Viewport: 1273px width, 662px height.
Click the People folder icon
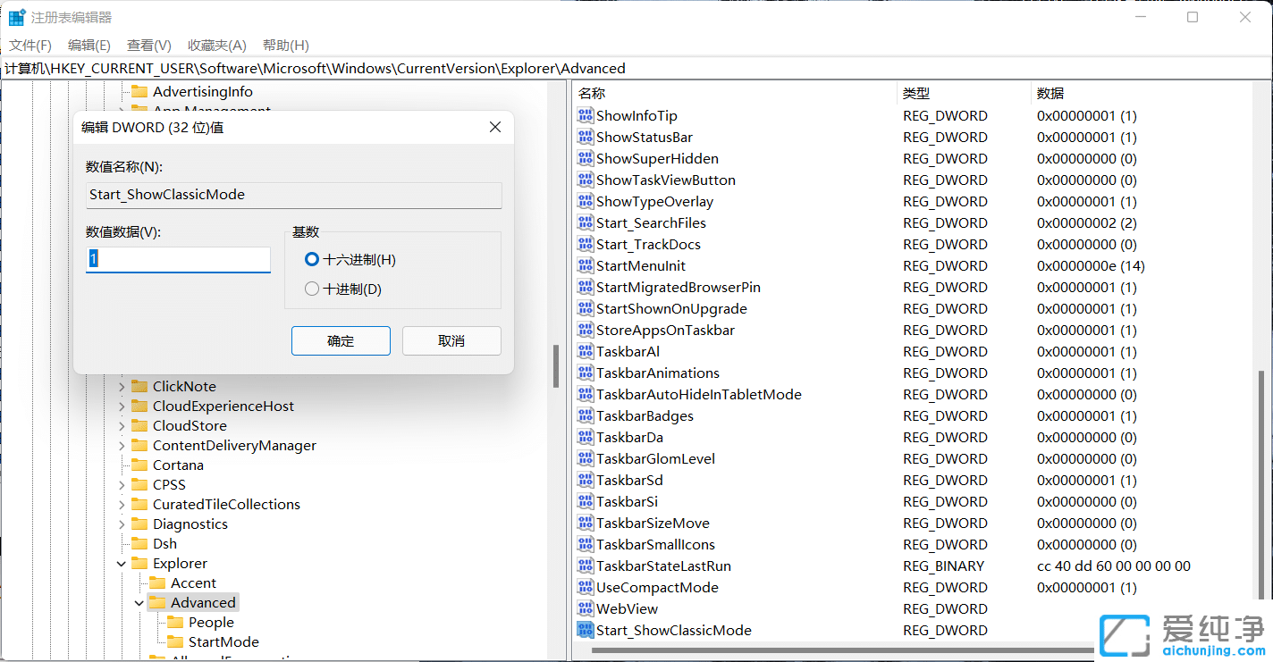[177, 622]
